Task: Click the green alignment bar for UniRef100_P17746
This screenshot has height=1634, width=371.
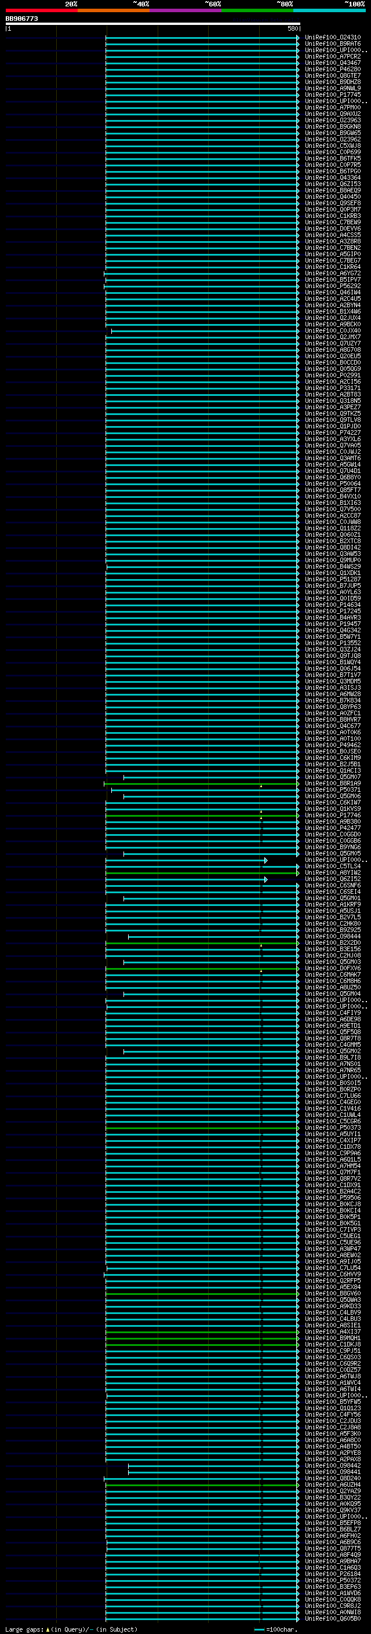Action: pyautogui.click(x=202, y=816)
